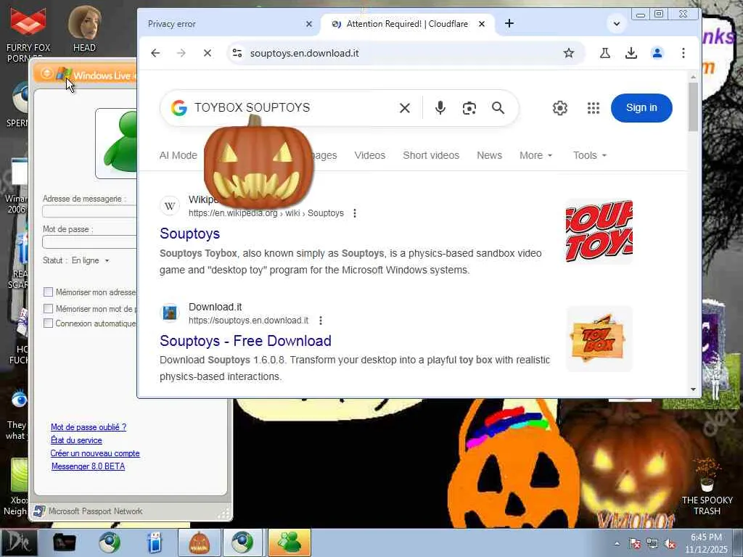Viewport: 743px width, 557px height.
Task: Click État du service link
Action: click(76, 440)
